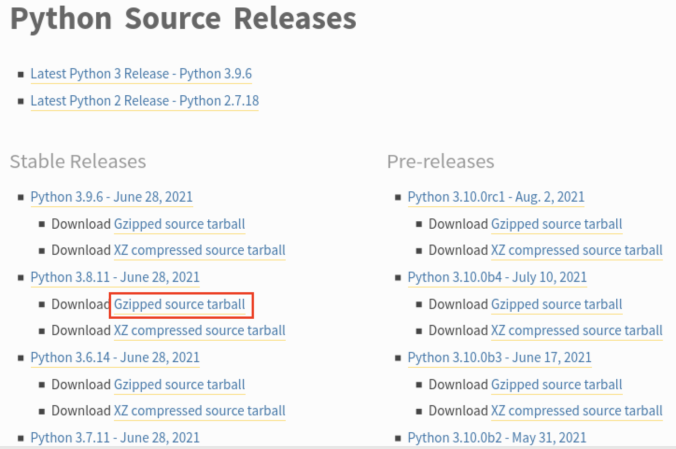
Task: Download XZ compressed source tarball for Python 3.8.11
Action: pos(199,330)
